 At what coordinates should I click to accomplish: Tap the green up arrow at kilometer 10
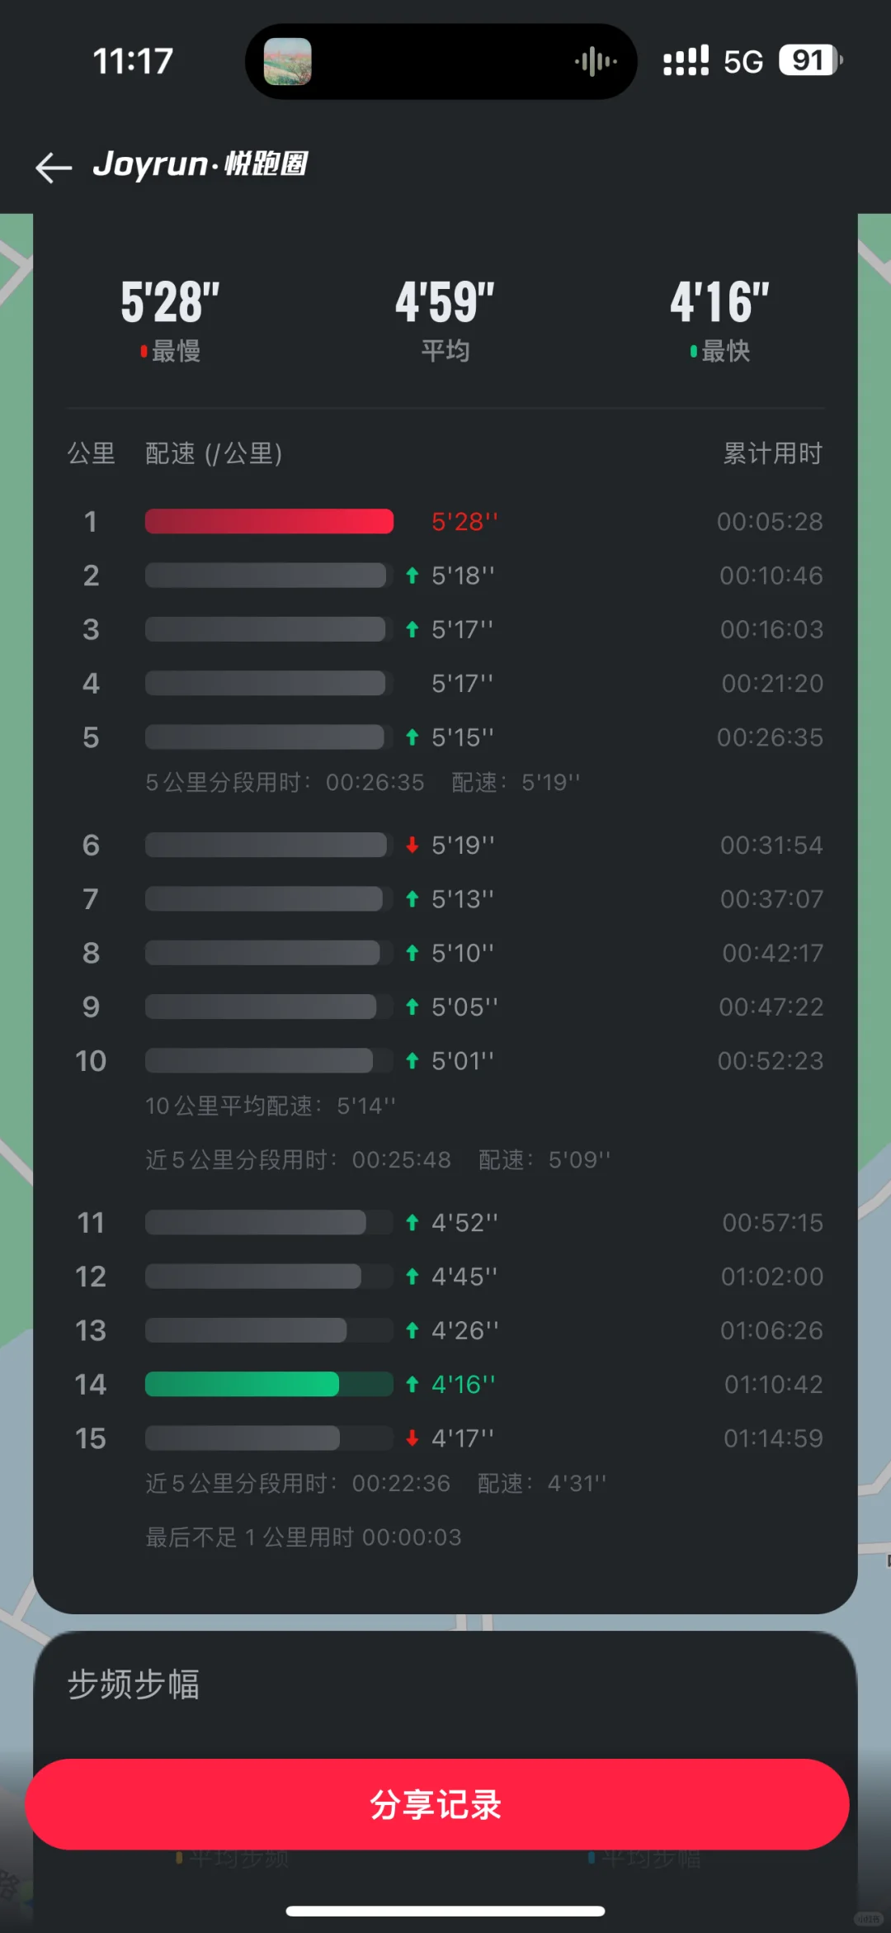click(x=412, y=1061)
